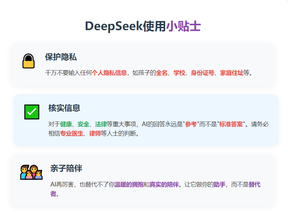288x214 pixels.
Task: Click the padlock icon beside 保护隐私
Action: pyautogui.click(x=29, y=61)
